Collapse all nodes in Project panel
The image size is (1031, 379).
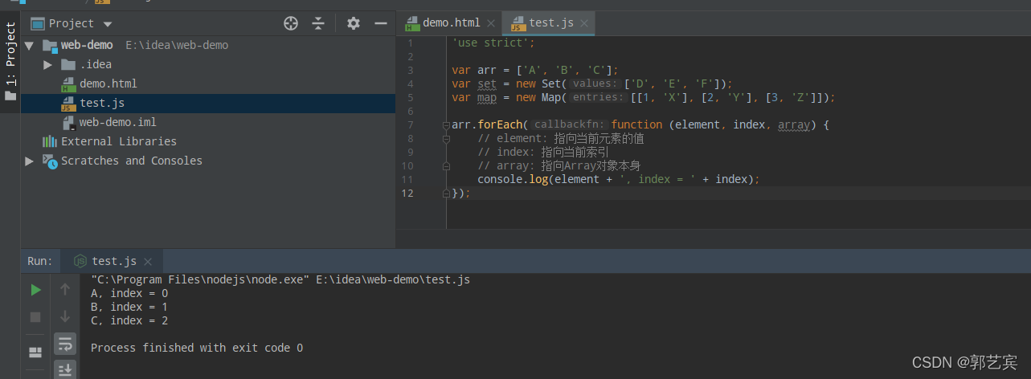coord(318,23)
